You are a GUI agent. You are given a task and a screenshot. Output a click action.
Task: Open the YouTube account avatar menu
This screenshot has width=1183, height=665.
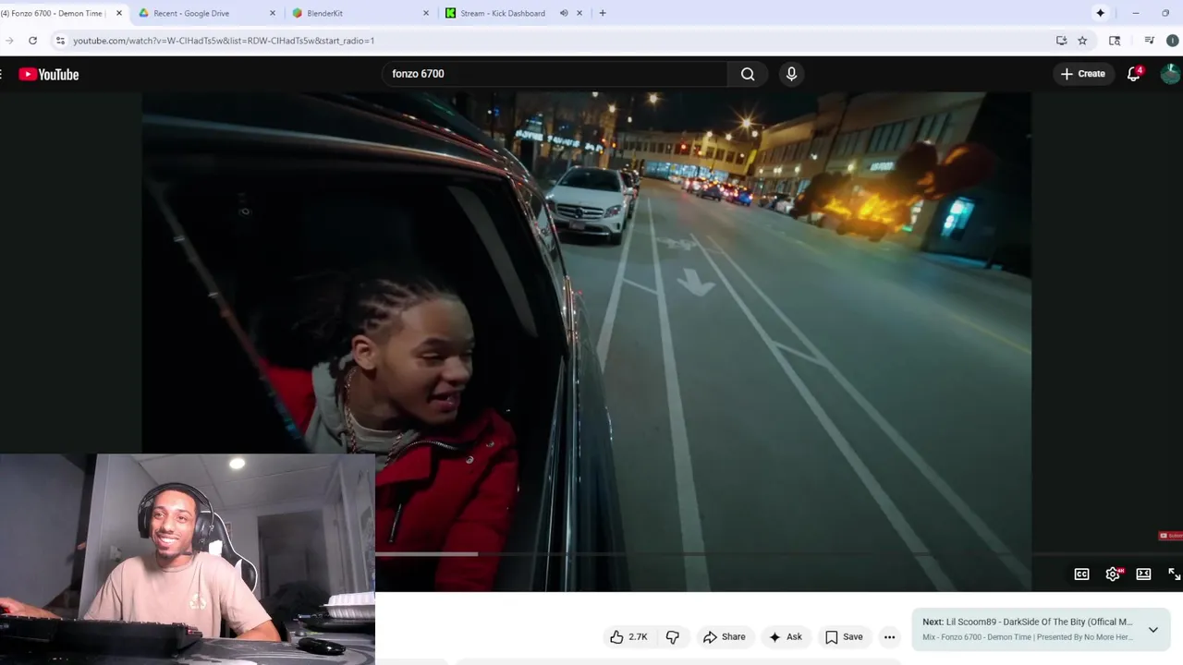(x=1171, y=74)
